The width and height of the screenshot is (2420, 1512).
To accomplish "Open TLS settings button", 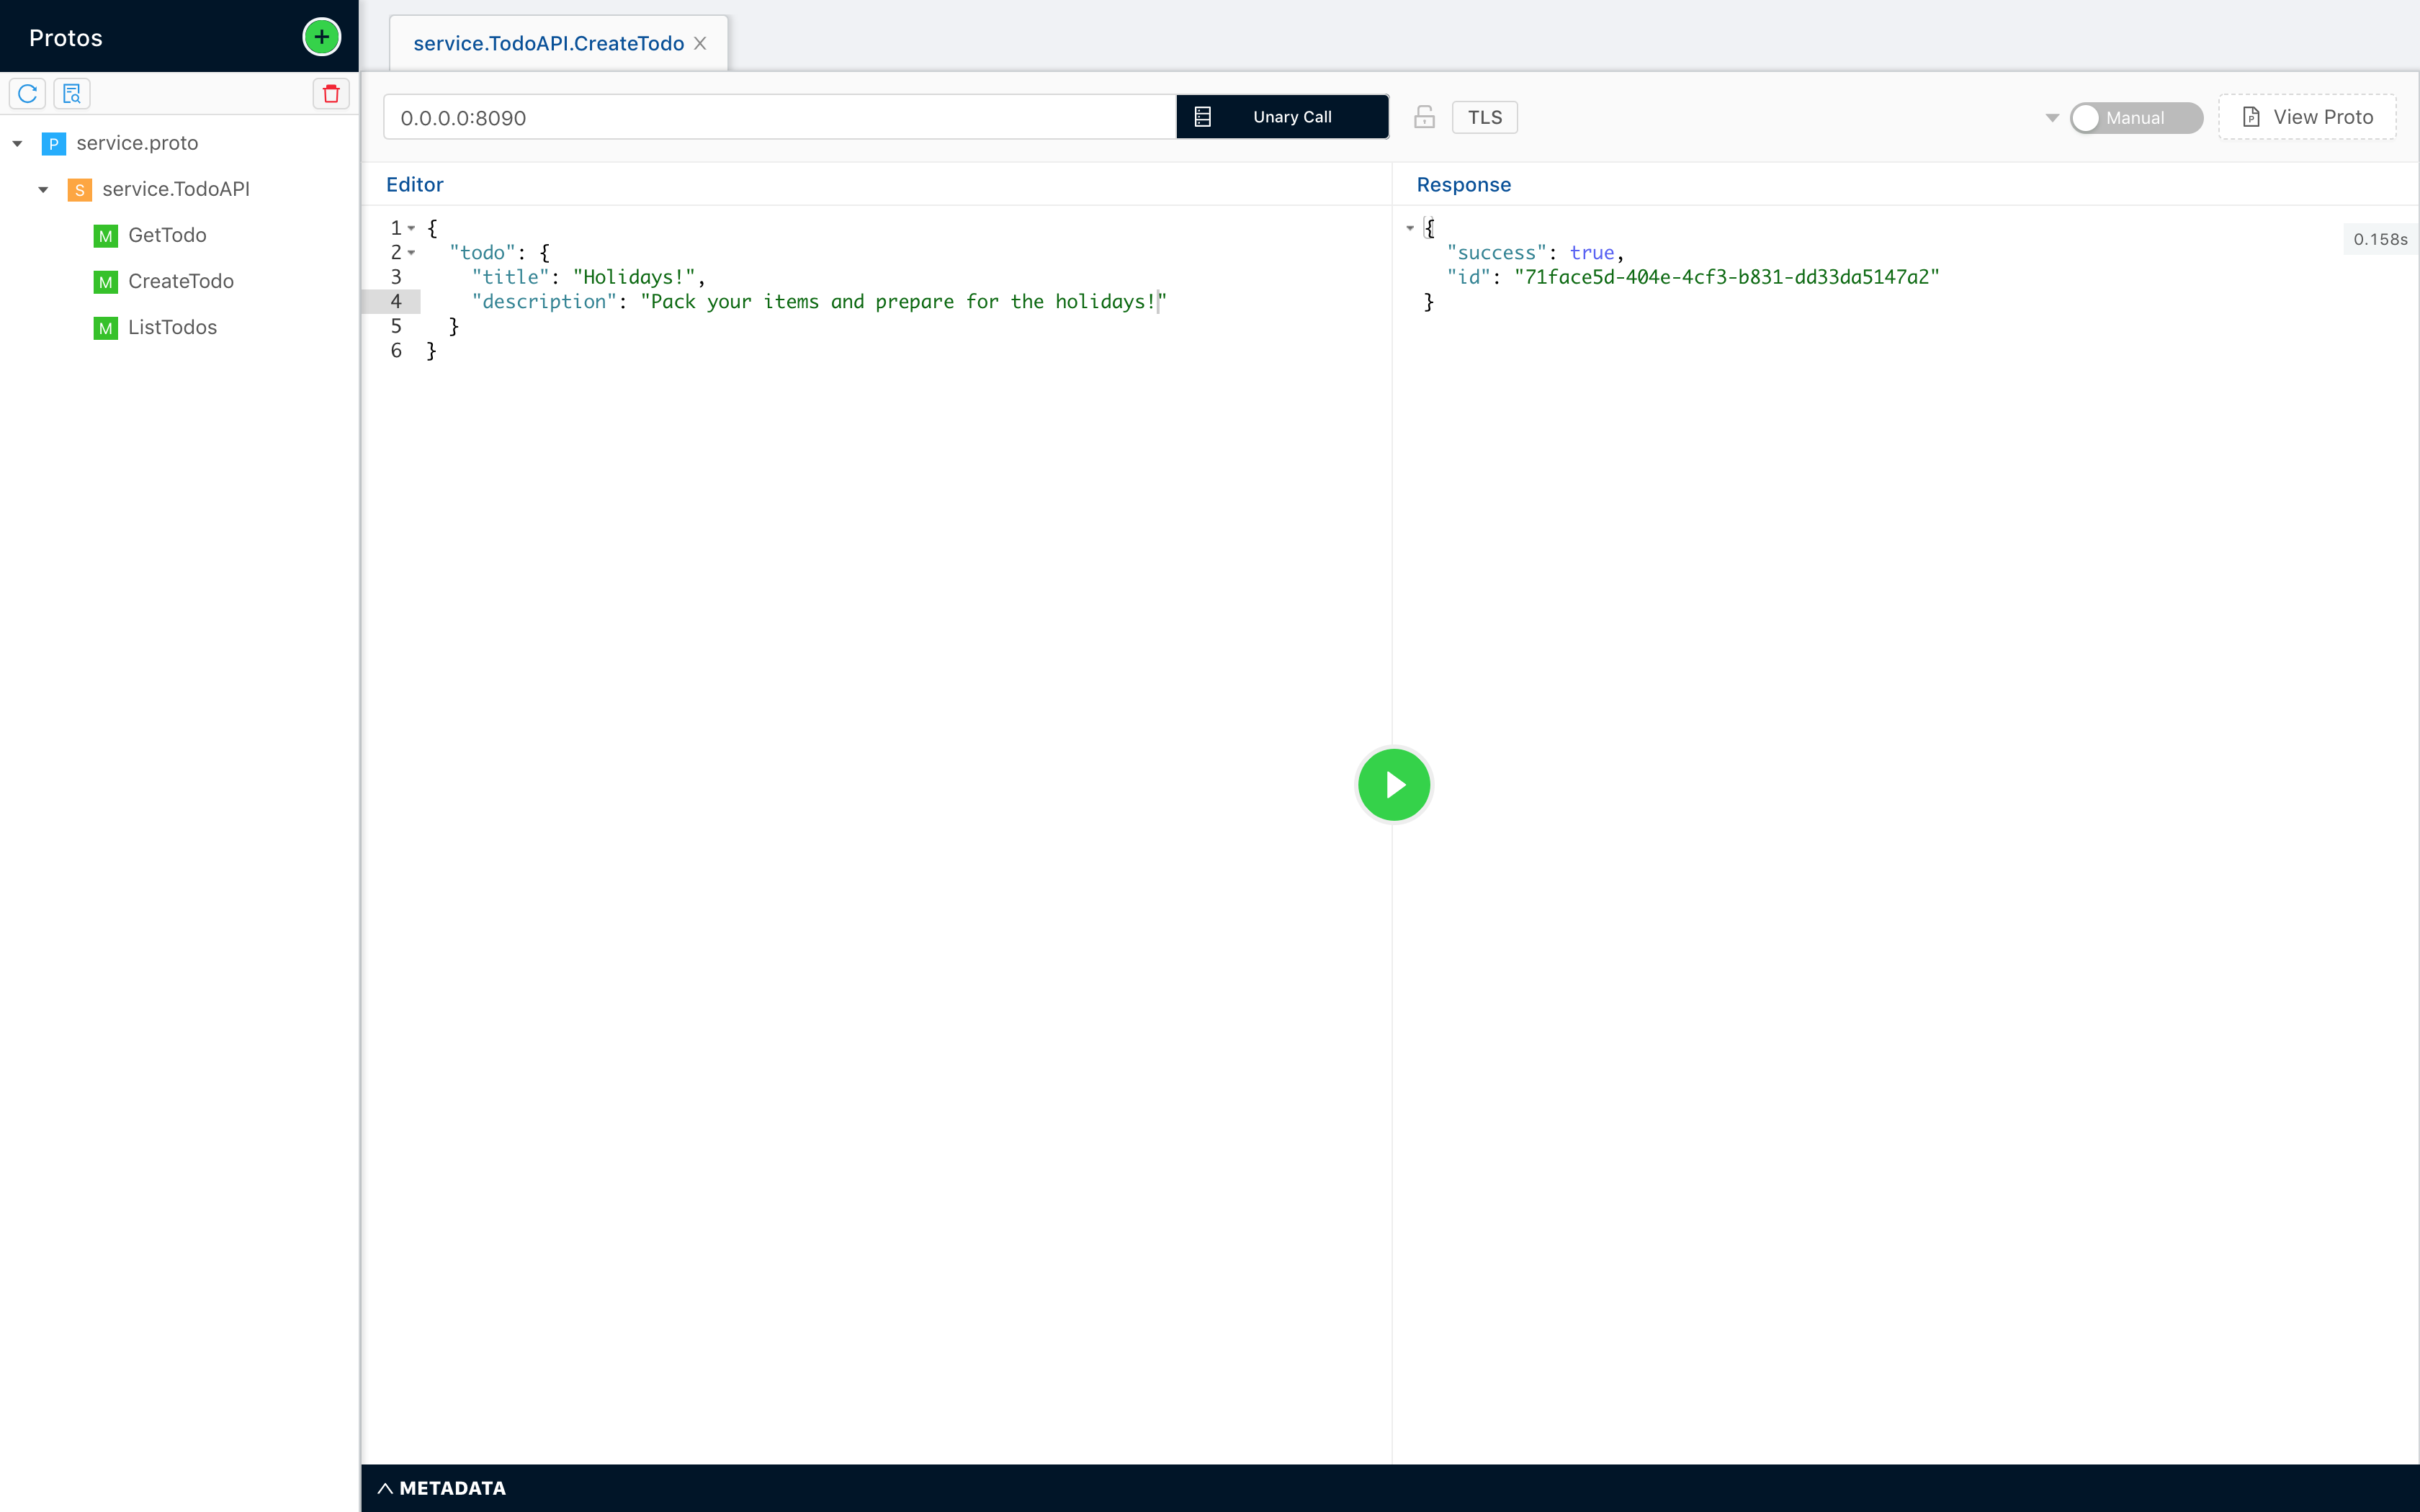I will coord(1484,117).
